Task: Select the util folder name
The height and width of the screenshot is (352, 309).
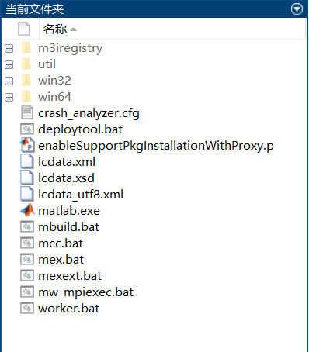Action: [x=47, y=64]
